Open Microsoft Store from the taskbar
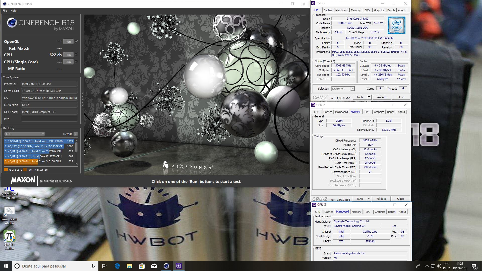The image size is (482, 271). pos(142,266)
